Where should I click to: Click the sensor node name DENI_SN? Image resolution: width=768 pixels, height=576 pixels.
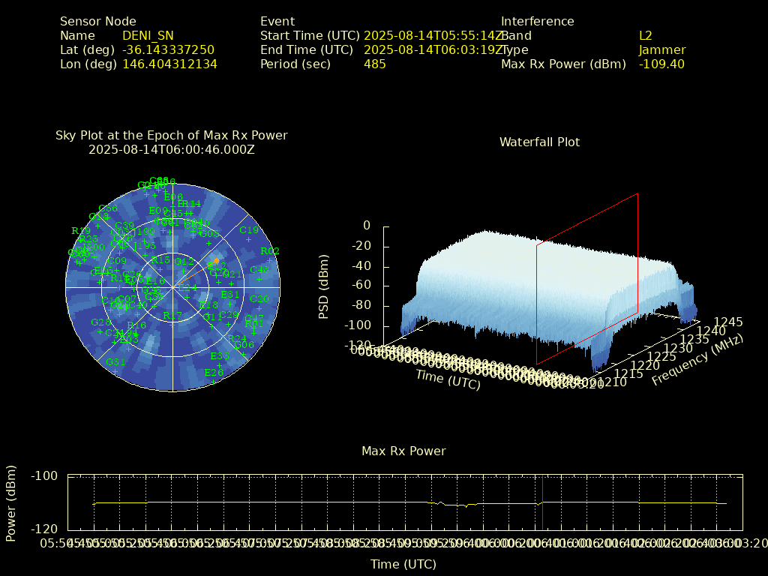pyautogui.click(x=148, y=36)
